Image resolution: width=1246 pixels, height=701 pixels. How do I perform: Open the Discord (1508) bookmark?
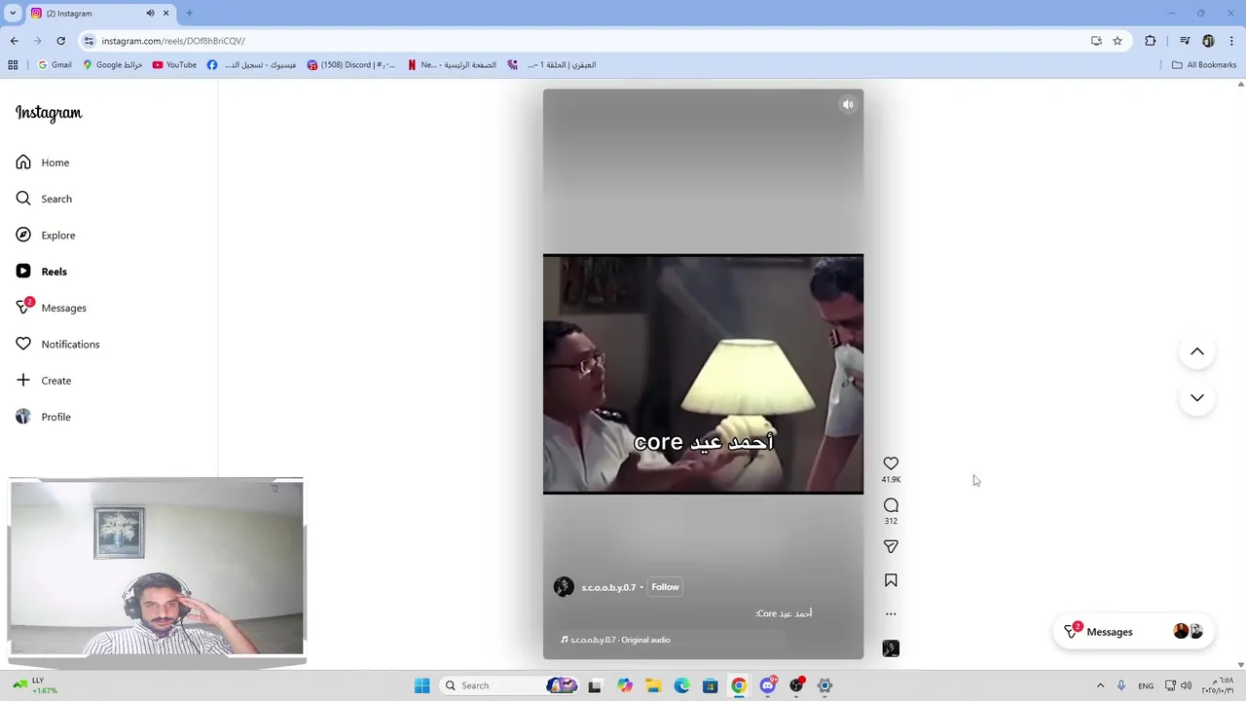coord(351,65)
